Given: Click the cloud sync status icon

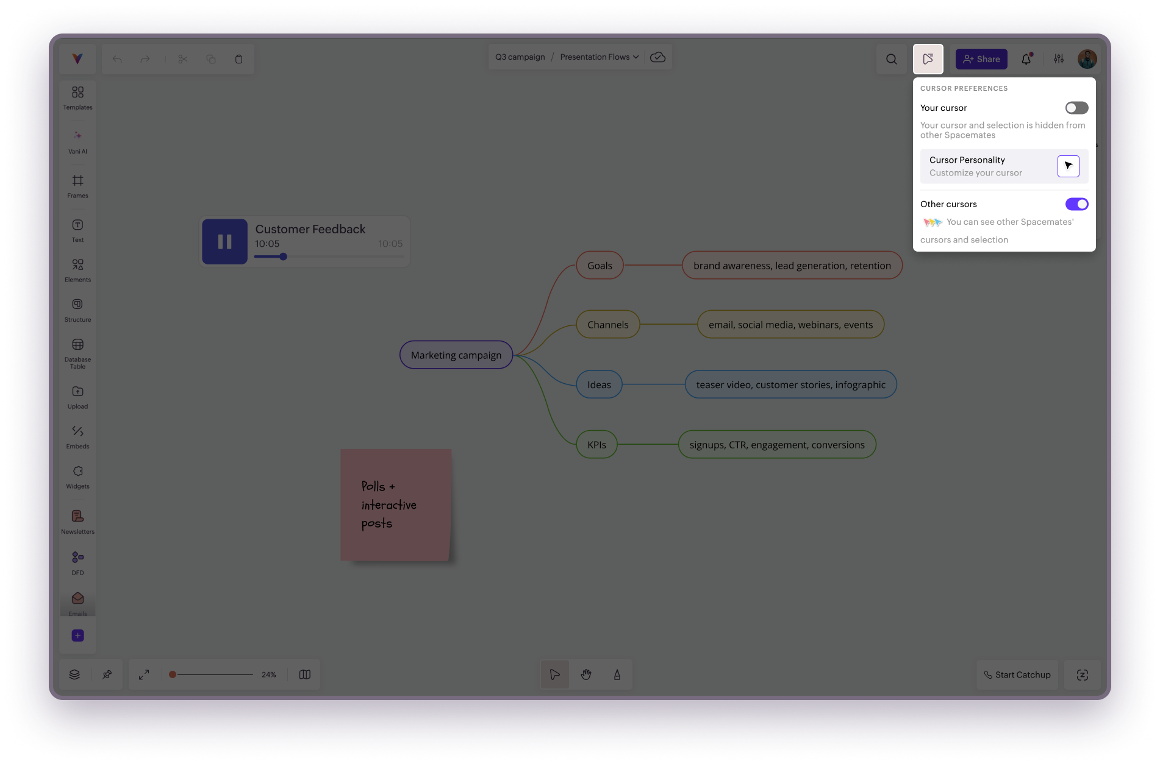Looking at the screenshot, I should point(657,57).
